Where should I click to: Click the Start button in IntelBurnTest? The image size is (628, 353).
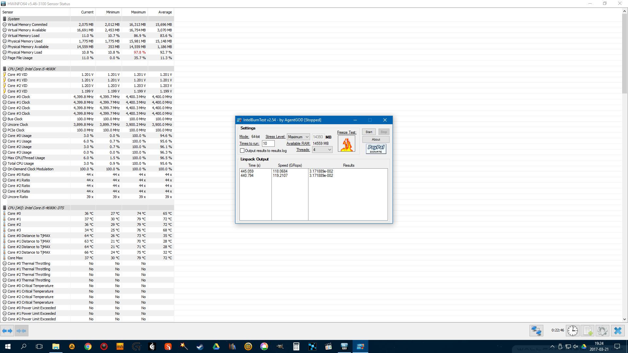369,132
